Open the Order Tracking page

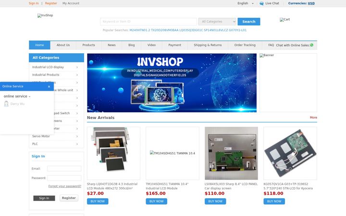pos(245,45)
